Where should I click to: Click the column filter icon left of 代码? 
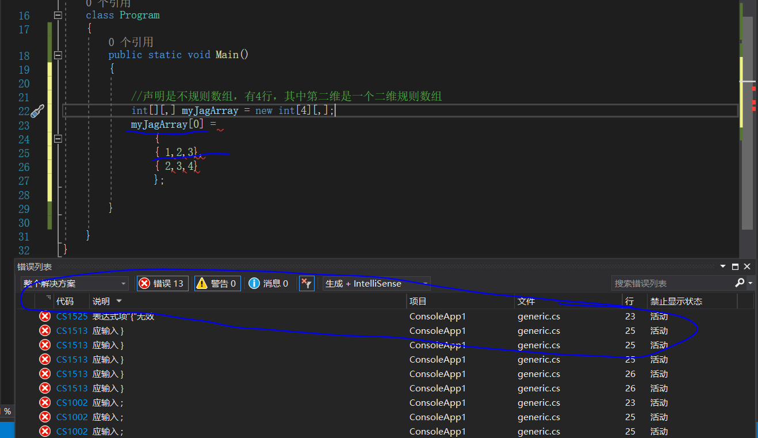(x=48, y=298)
